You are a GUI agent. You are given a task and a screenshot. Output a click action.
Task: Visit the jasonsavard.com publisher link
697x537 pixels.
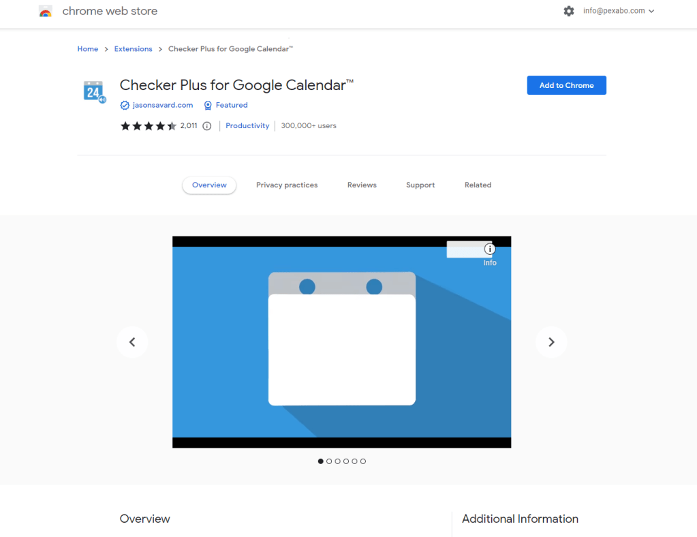tap(163, 105)
